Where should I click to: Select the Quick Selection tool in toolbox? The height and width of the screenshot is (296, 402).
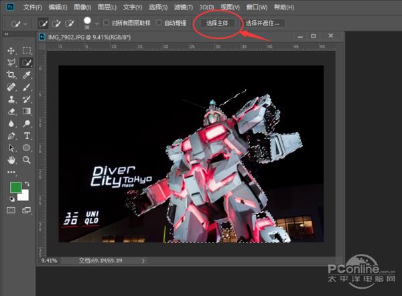pyautogui.click(x=26, y=63)
